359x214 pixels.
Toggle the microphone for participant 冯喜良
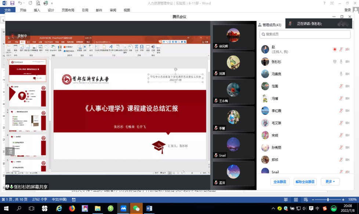click(x=341, y=74)
